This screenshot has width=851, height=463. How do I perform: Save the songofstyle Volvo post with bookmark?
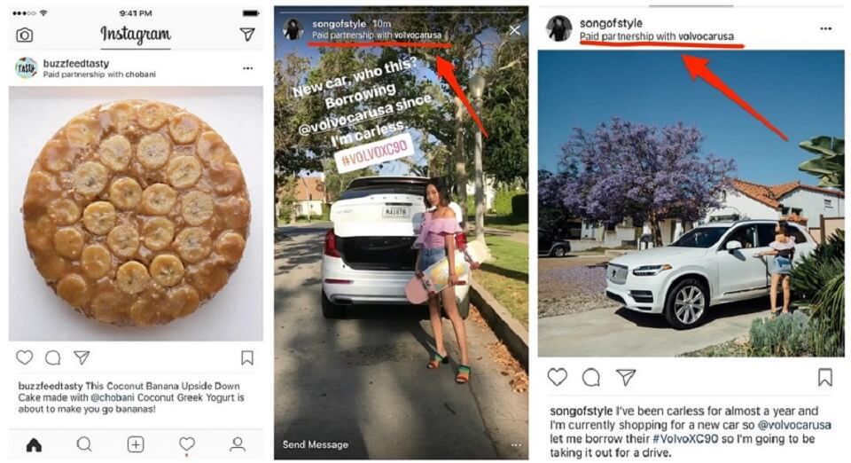825,377
